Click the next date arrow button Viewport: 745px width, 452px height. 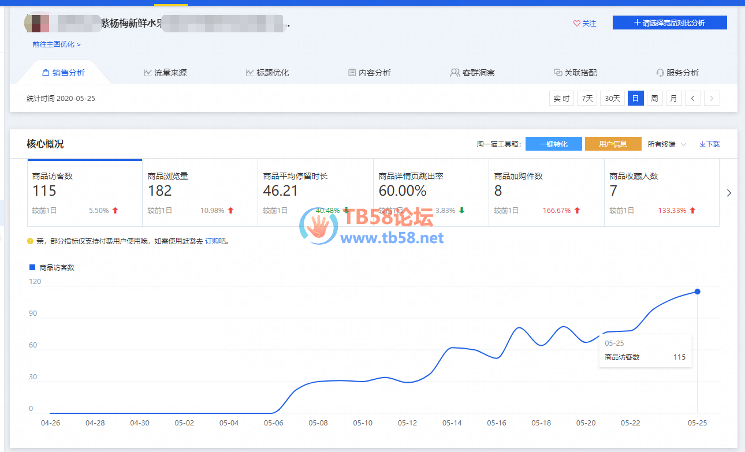click(x=712, y=99)
